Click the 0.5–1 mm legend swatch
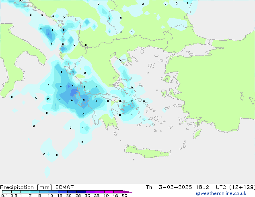 click(16, 192)
